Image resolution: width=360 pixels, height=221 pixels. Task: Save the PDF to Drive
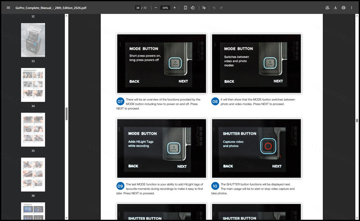click(x=328, y=7)
